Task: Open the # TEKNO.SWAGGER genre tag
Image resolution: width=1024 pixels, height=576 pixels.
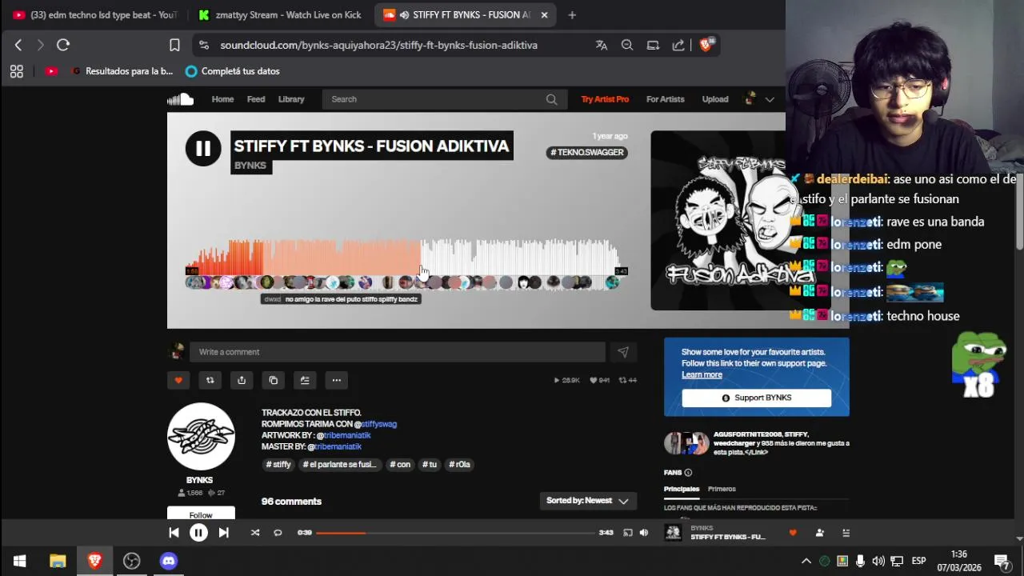Action: pyautogui.click(x=587, y=152)
